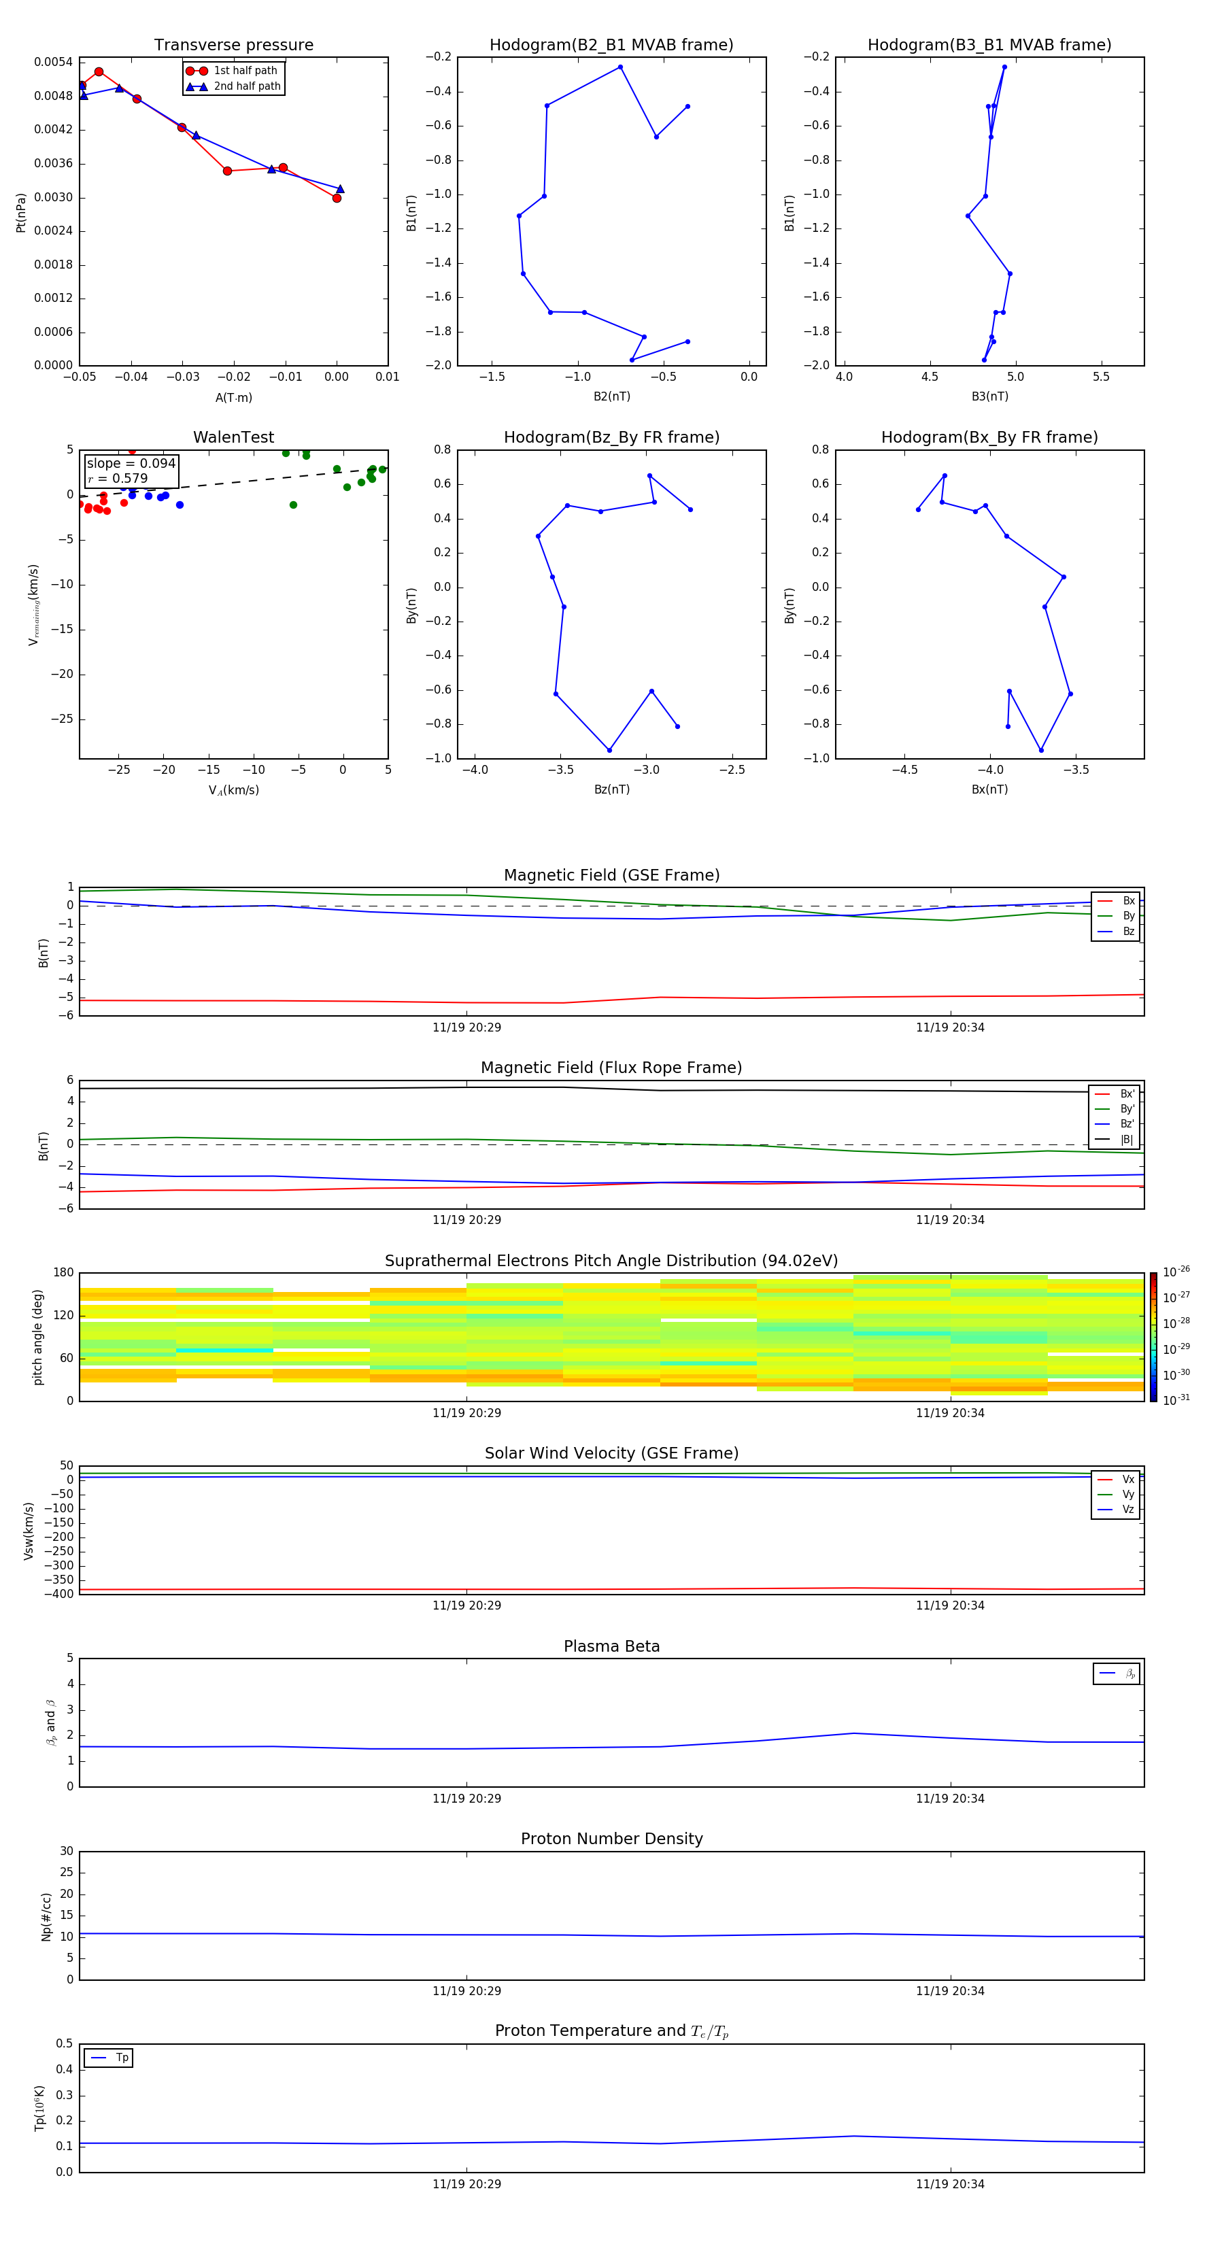Click "11/19 20:29" tick under Plasma Beta plot
The width and height of the screenshot is (1224, 2244).
click(467, 1798)
